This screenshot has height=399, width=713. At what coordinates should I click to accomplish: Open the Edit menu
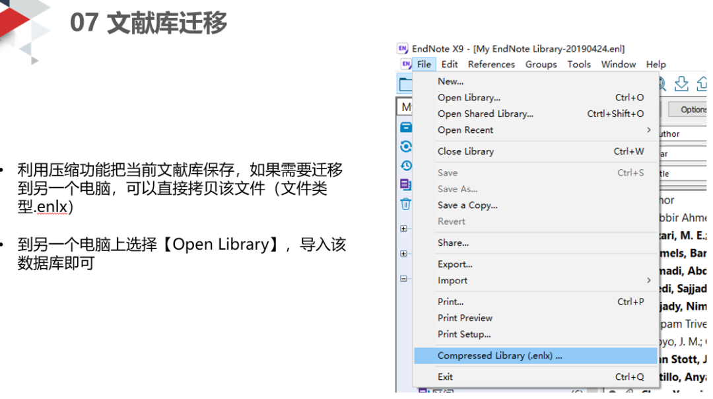click(450, 64)
